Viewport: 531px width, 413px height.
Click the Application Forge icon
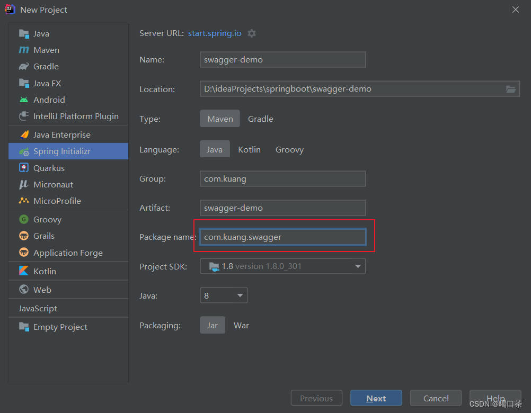click(24, 253)
